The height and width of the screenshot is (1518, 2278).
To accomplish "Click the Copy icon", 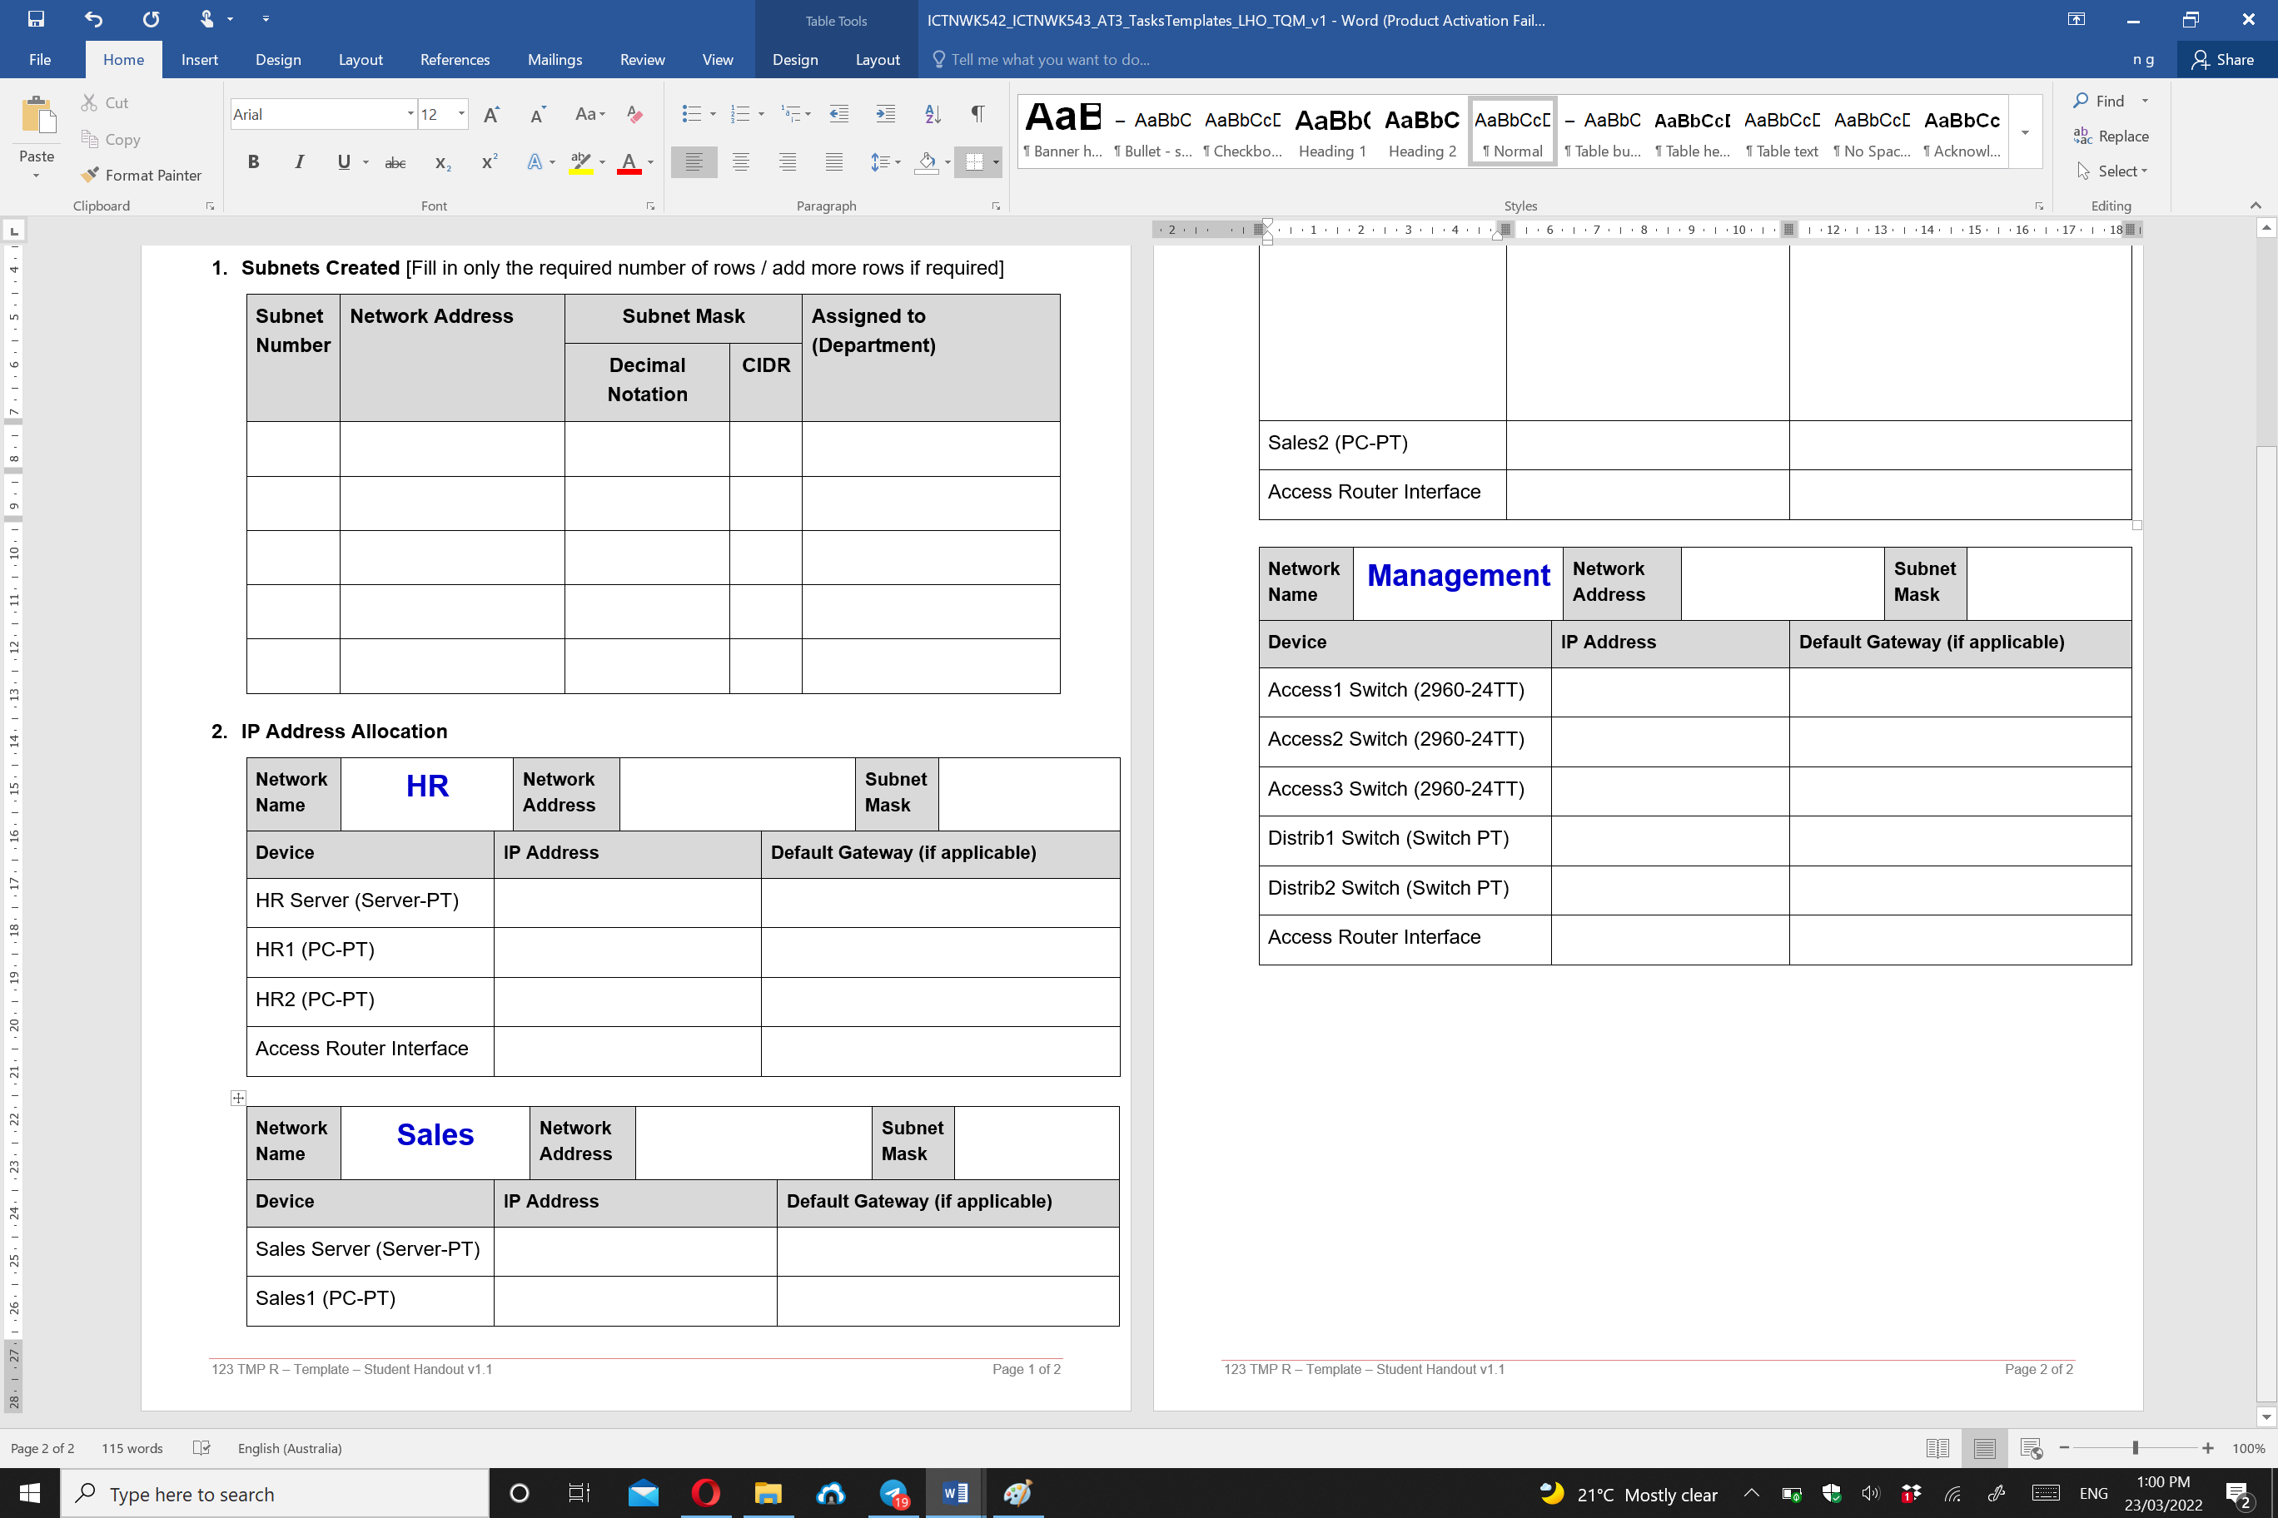I will (89, 140).
